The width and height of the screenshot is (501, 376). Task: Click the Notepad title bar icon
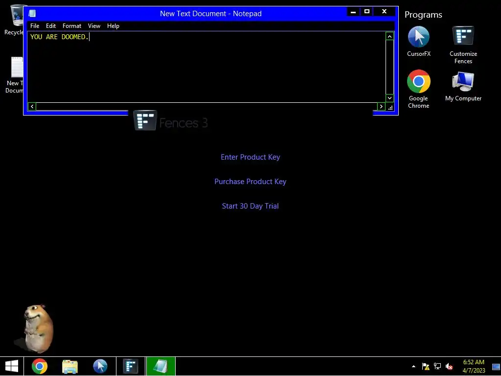click(x=32, y=13)
